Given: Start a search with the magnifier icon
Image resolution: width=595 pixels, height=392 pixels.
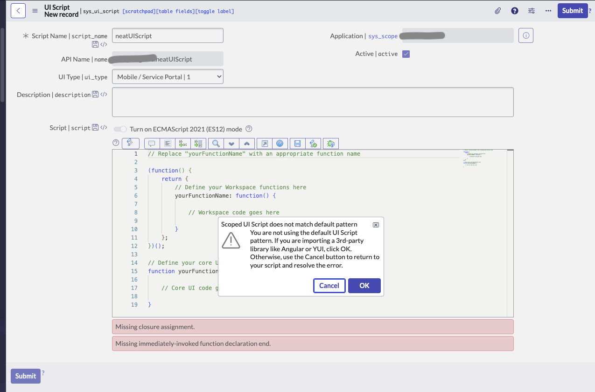Looking at the screenshot, I should pyautogui.click(x=216, y=143).
